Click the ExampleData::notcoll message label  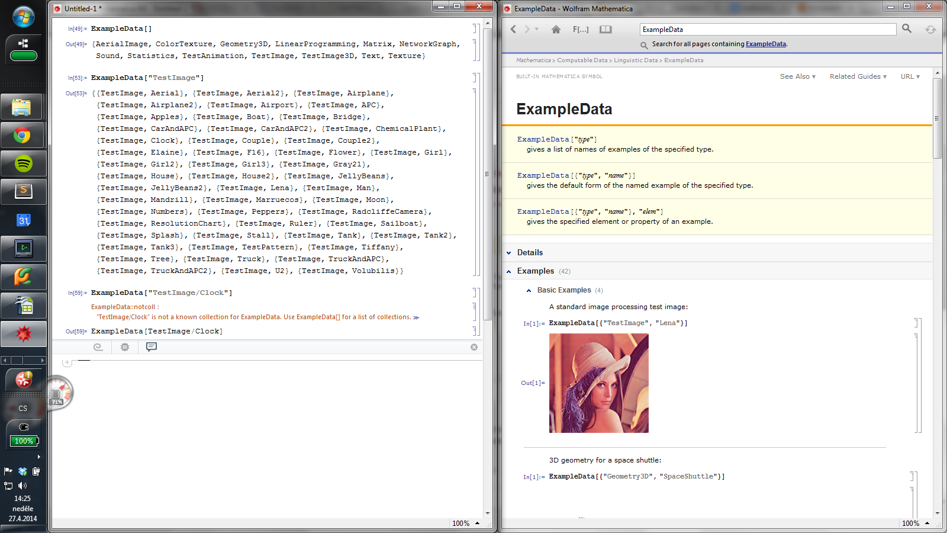(125, 307)
